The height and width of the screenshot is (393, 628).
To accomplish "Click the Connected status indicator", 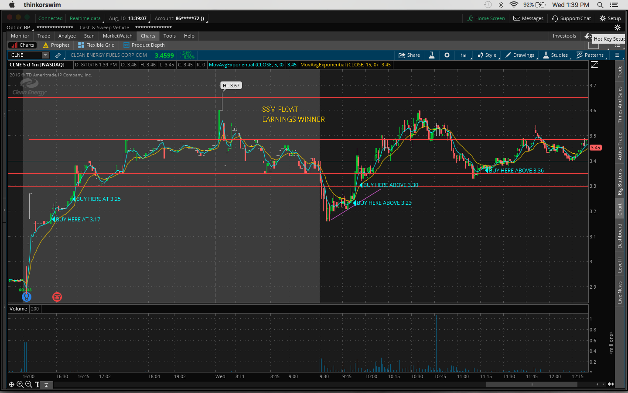I will (x=51, y=18).
